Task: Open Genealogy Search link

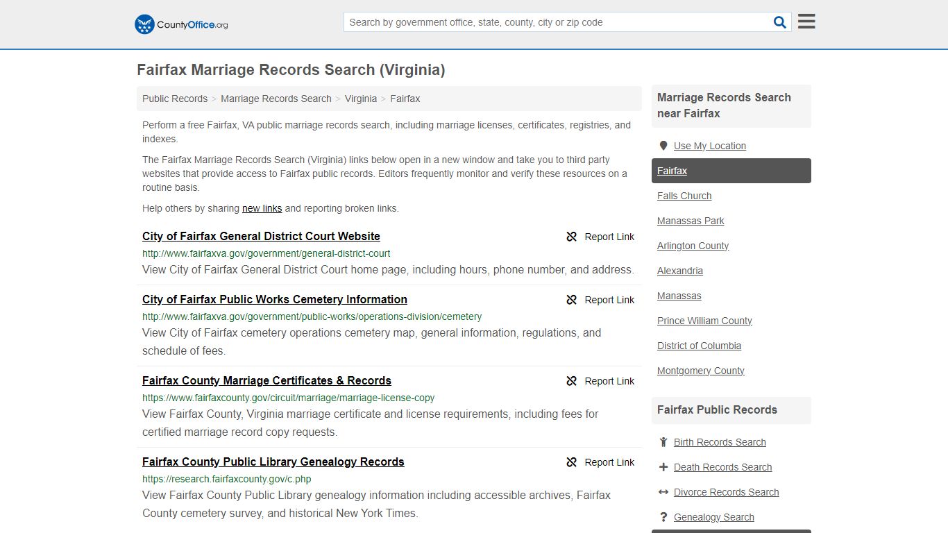Action: click(713, 517)
